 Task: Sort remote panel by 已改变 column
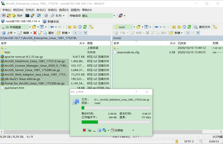coord(194,43)
